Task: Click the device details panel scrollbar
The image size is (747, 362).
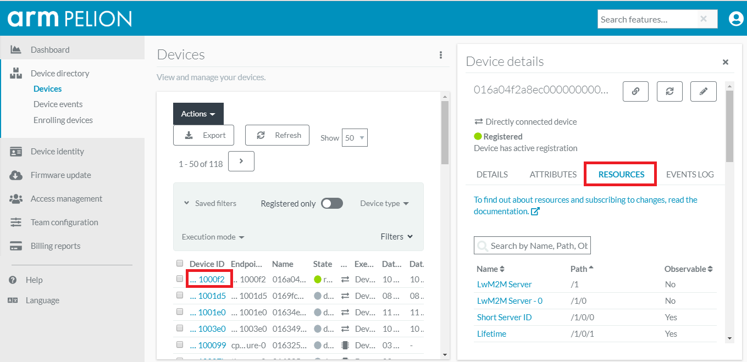Action: pyautogui.click(x=729, y=126)
